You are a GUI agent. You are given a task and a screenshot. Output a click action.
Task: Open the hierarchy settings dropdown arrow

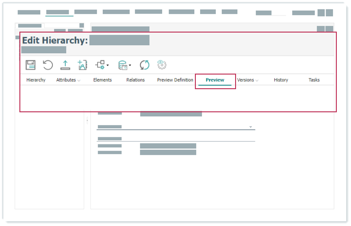[x=108, y=66]
